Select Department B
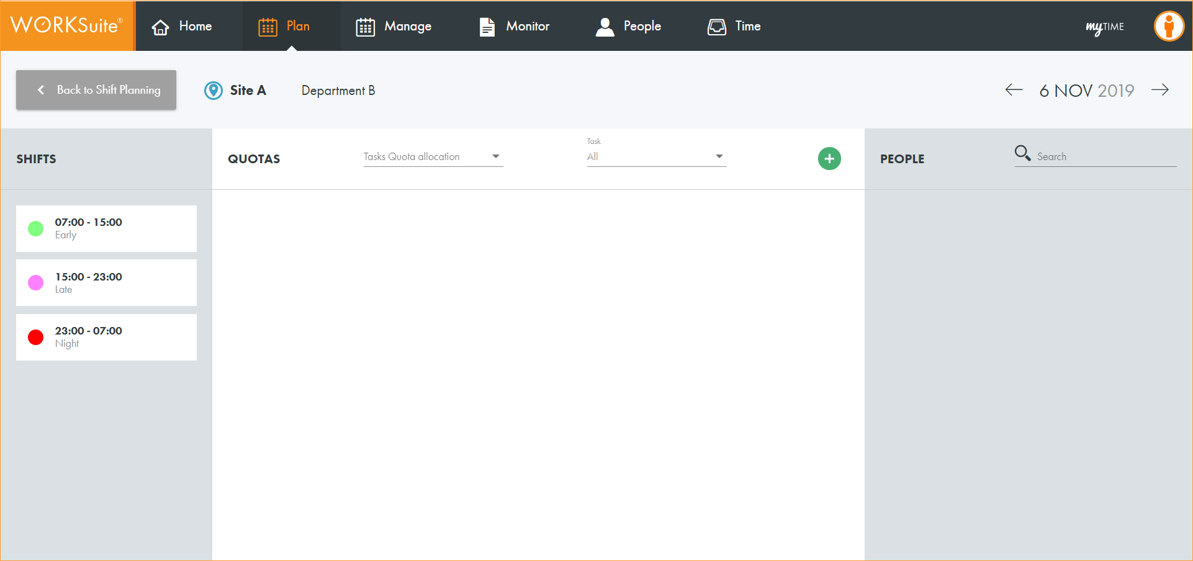 pyautogui.click(x=338, y=91)
